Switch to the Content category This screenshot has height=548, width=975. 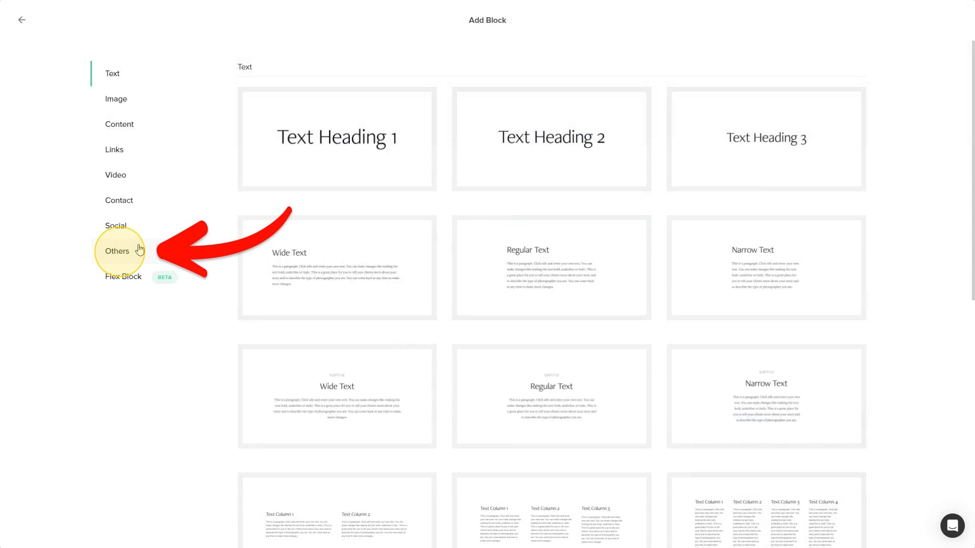click(x=119, y=124)
